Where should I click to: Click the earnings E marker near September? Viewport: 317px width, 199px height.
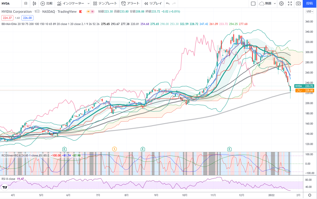click(143, 149)
